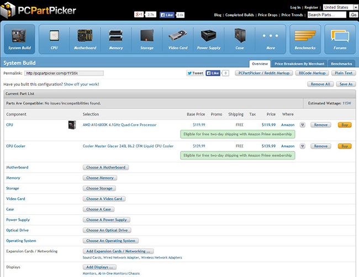
Task: Open Completed Builds in header
Action: 240,15
